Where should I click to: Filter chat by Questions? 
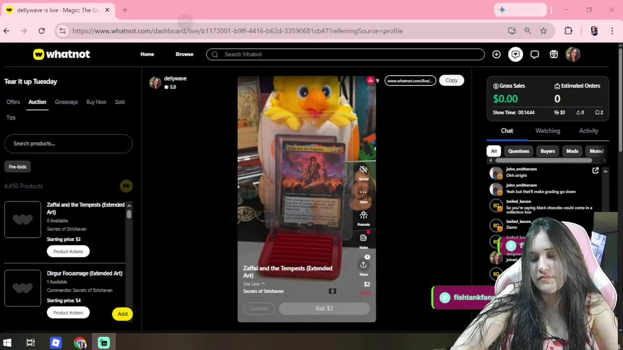(x=518, y=151)
